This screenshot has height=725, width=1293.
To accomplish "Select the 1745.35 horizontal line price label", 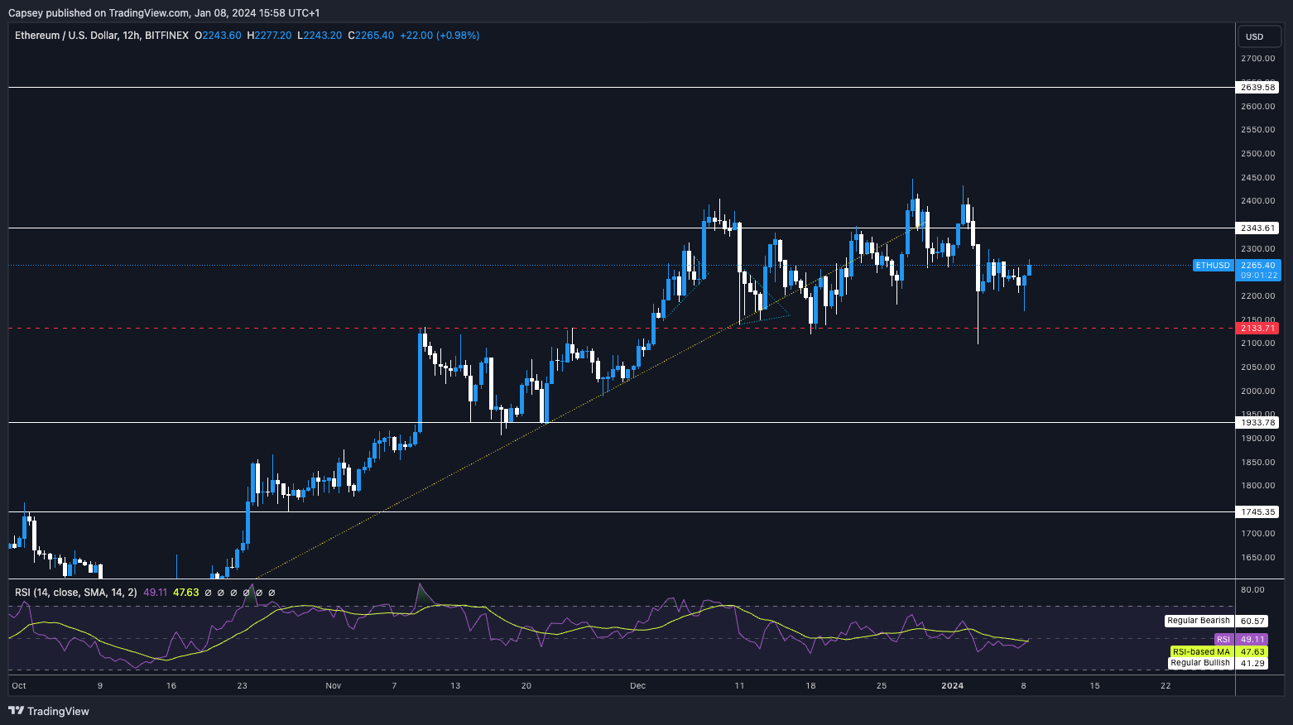I will tap(1257, 512).
